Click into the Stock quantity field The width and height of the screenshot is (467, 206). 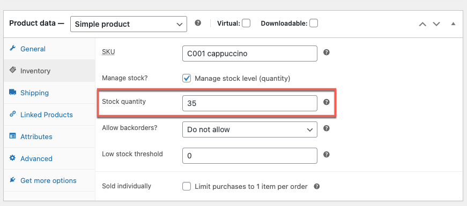pyautogui.click(x=249, y=103)
